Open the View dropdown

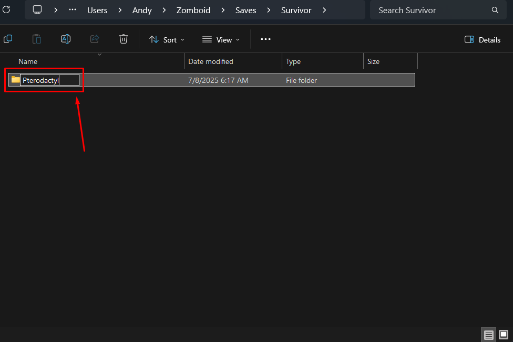coord(221,39)
